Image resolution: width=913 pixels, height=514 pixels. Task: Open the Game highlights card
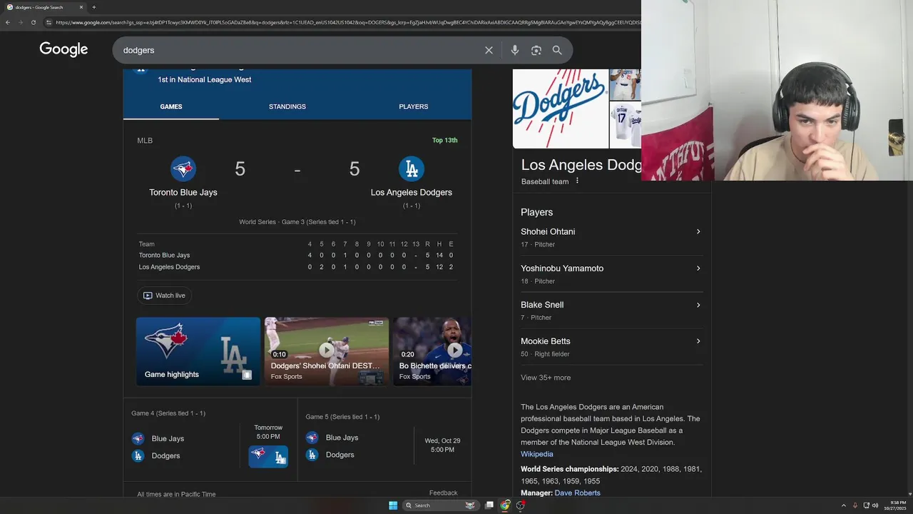click(x=198, y=351)
